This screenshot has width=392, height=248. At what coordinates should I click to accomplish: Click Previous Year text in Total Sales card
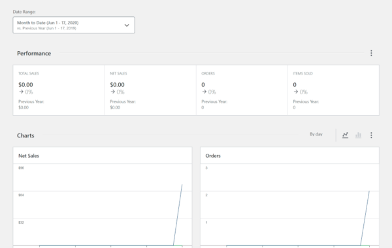[31, 101]
